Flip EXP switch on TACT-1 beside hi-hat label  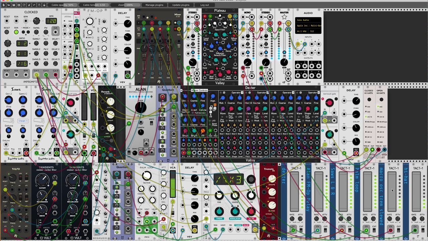point(423,230)
